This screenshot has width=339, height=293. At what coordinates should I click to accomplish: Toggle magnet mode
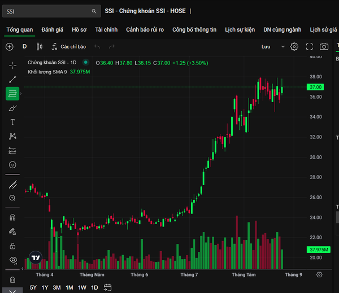[12, 217]
